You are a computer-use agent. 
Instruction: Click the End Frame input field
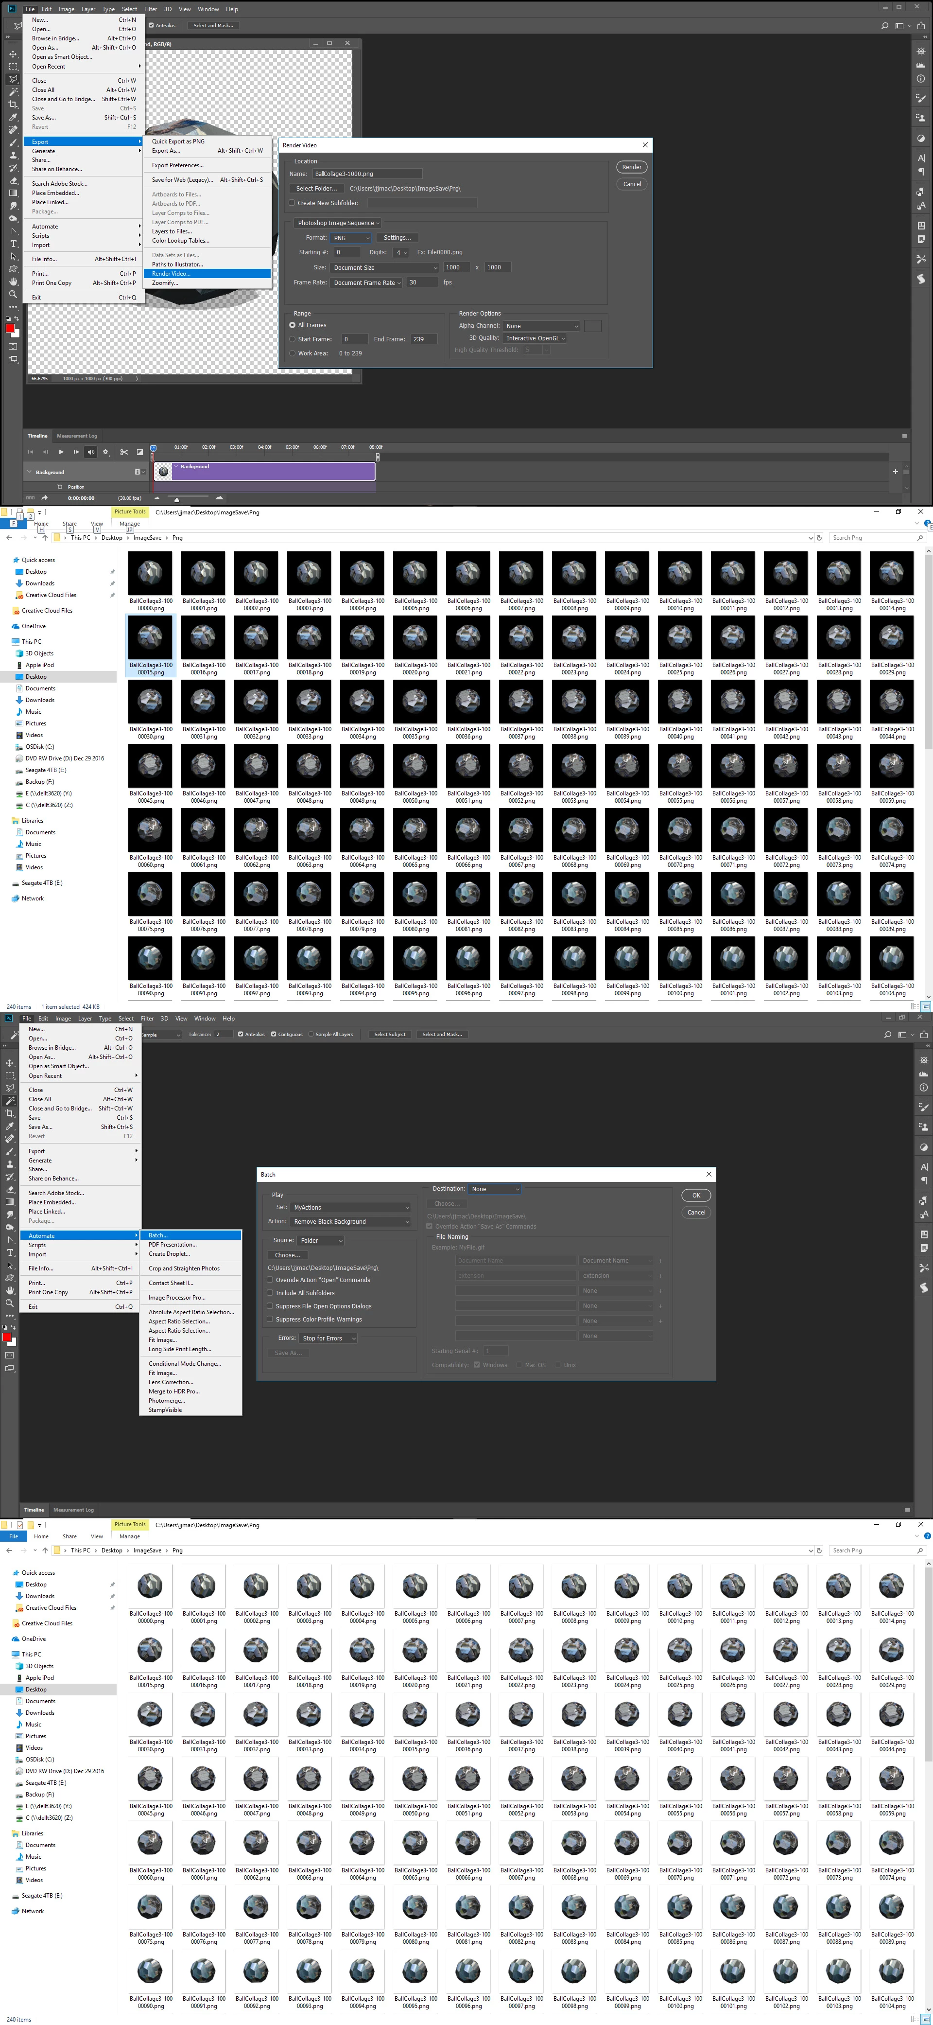pyautogui.click(x=424, y=339)
